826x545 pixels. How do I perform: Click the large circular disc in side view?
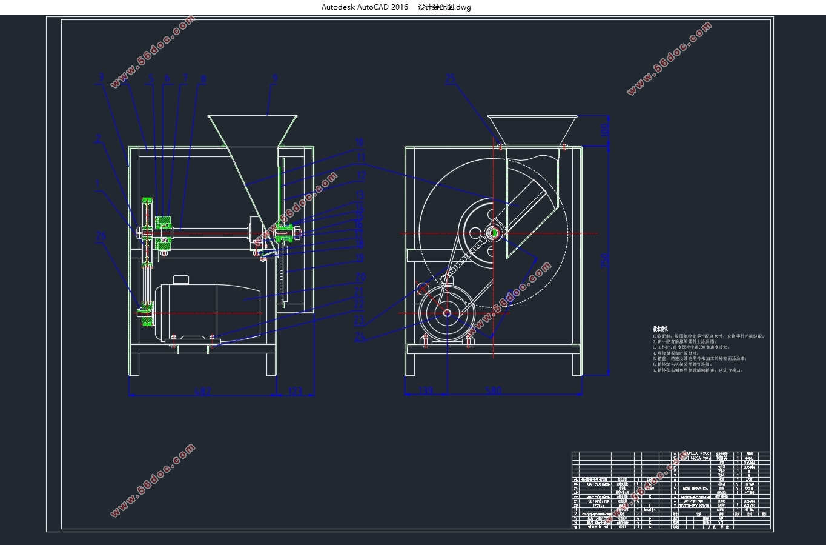[x=493, y=233]
